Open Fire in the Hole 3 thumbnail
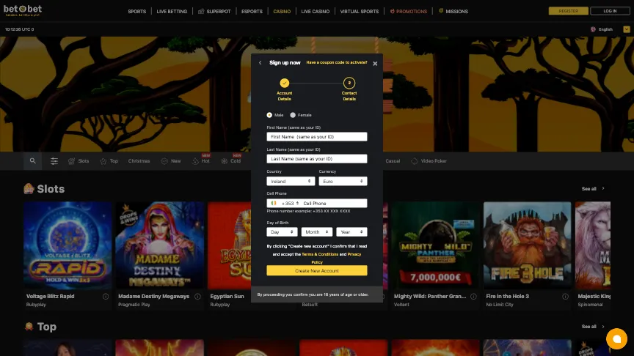Image resolution: width=634 pixels, height=356 pixels. [528, 246]
